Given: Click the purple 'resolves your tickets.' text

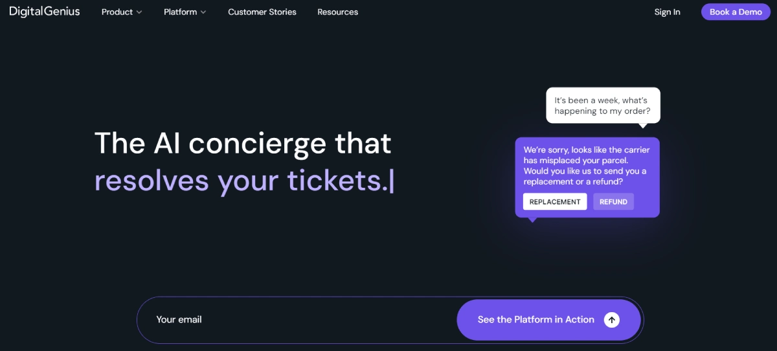Looking at the screenshot, I should click(x=240, y=181).
